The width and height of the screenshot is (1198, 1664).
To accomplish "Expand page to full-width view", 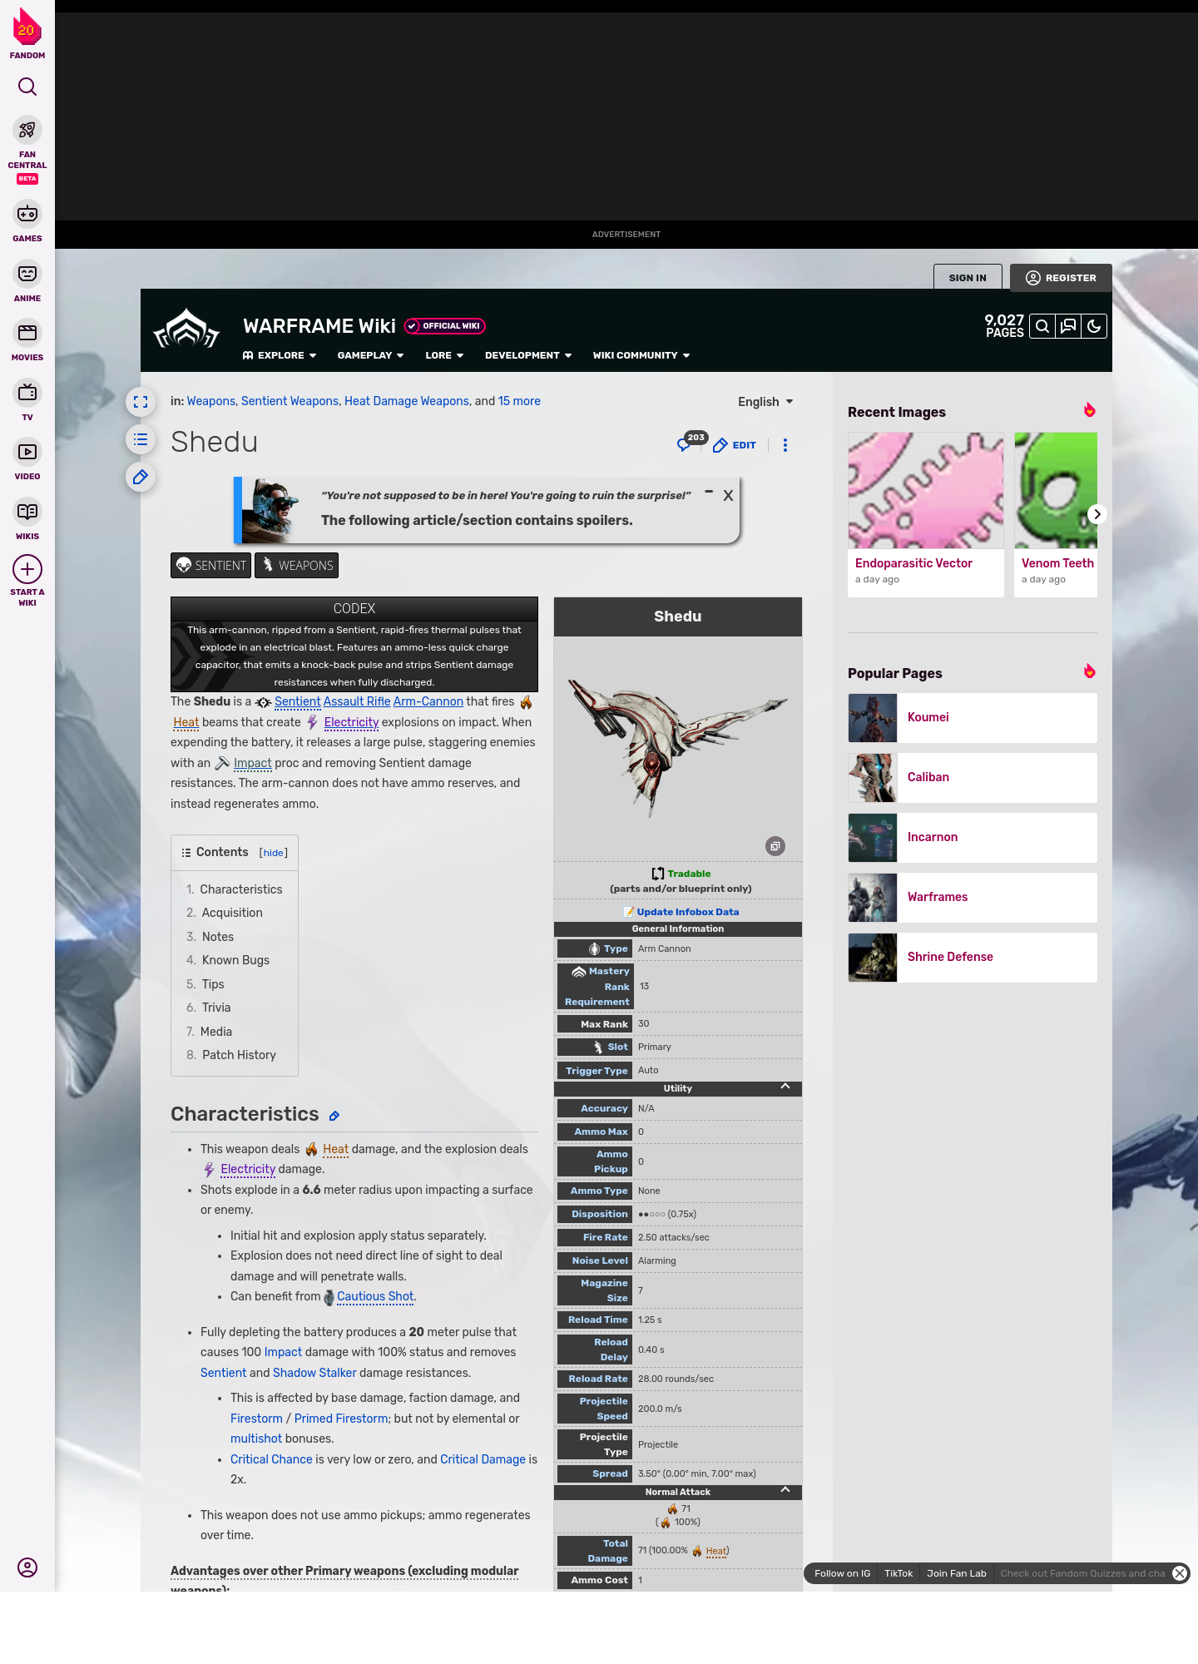I will 141,402.
